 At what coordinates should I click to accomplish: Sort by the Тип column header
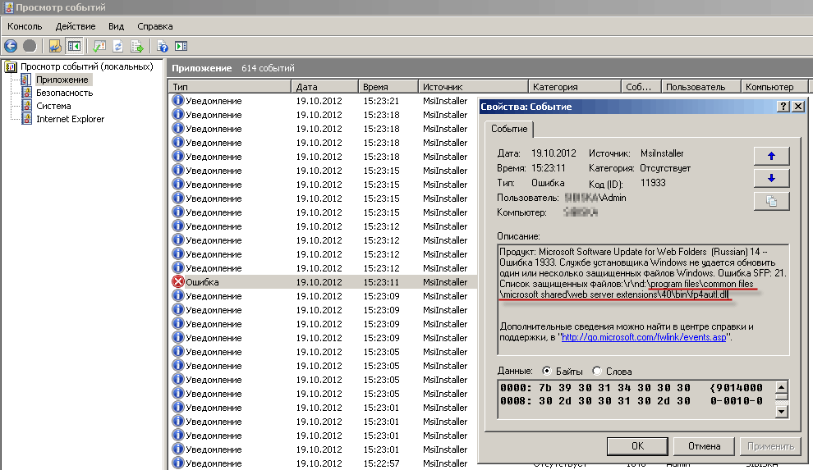(230, 86)
